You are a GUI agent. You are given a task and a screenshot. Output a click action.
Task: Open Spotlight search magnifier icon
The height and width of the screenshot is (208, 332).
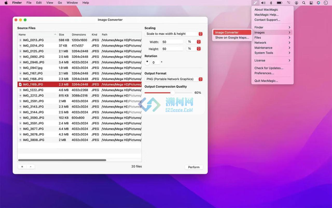pyautogui.click(x=304, y=3)
